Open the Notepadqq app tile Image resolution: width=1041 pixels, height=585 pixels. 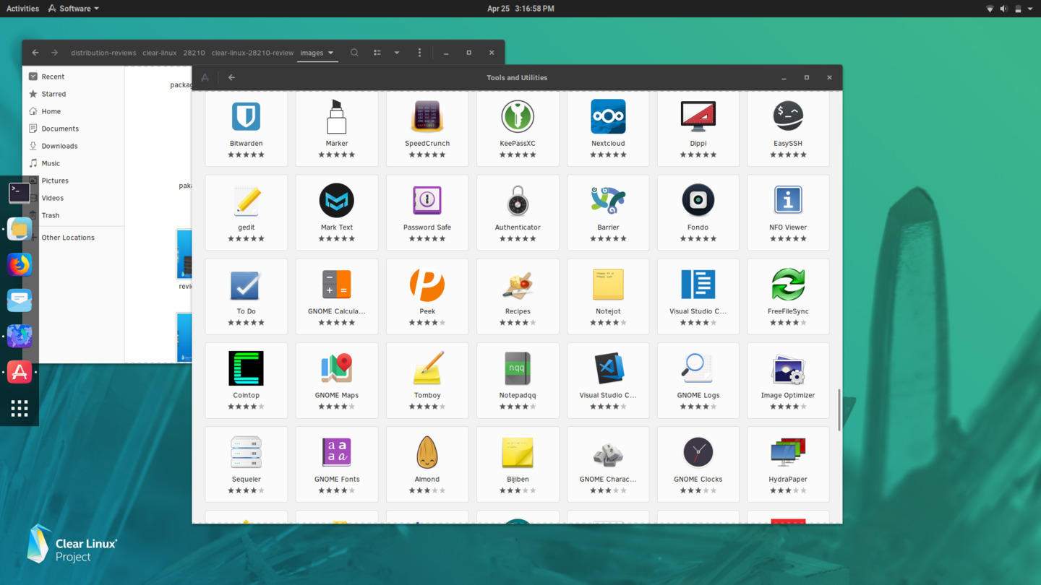pyautogui.click(x=518, y=381)
